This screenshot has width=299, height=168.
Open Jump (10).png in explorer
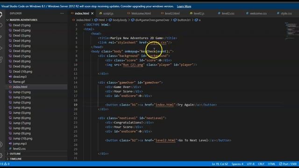pos(22,139)
